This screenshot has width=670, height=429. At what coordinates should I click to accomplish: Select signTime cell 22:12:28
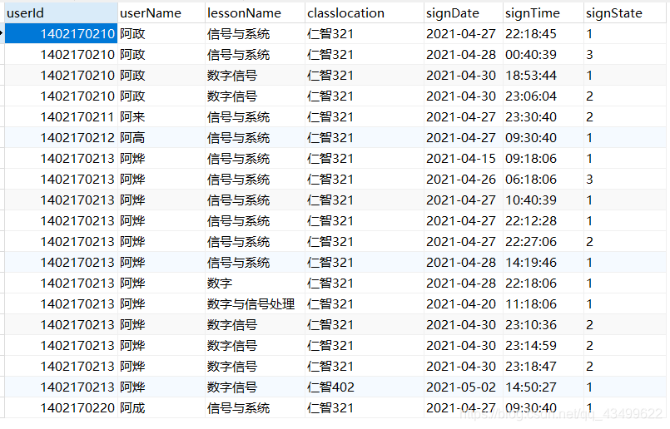tap(543, 220)
